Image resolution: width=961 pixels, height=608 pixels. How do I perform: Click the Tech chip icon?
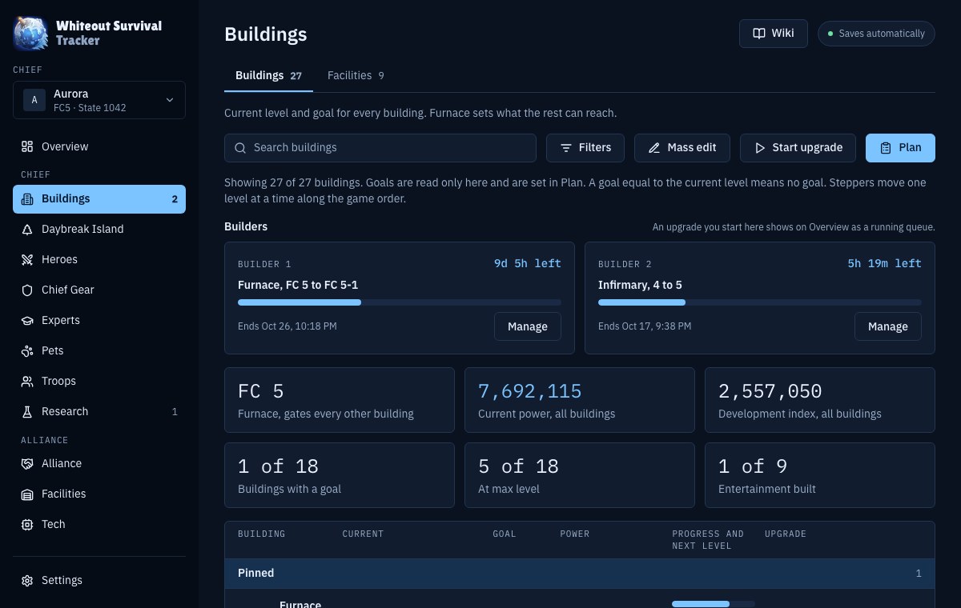click(x=27, y=525)
